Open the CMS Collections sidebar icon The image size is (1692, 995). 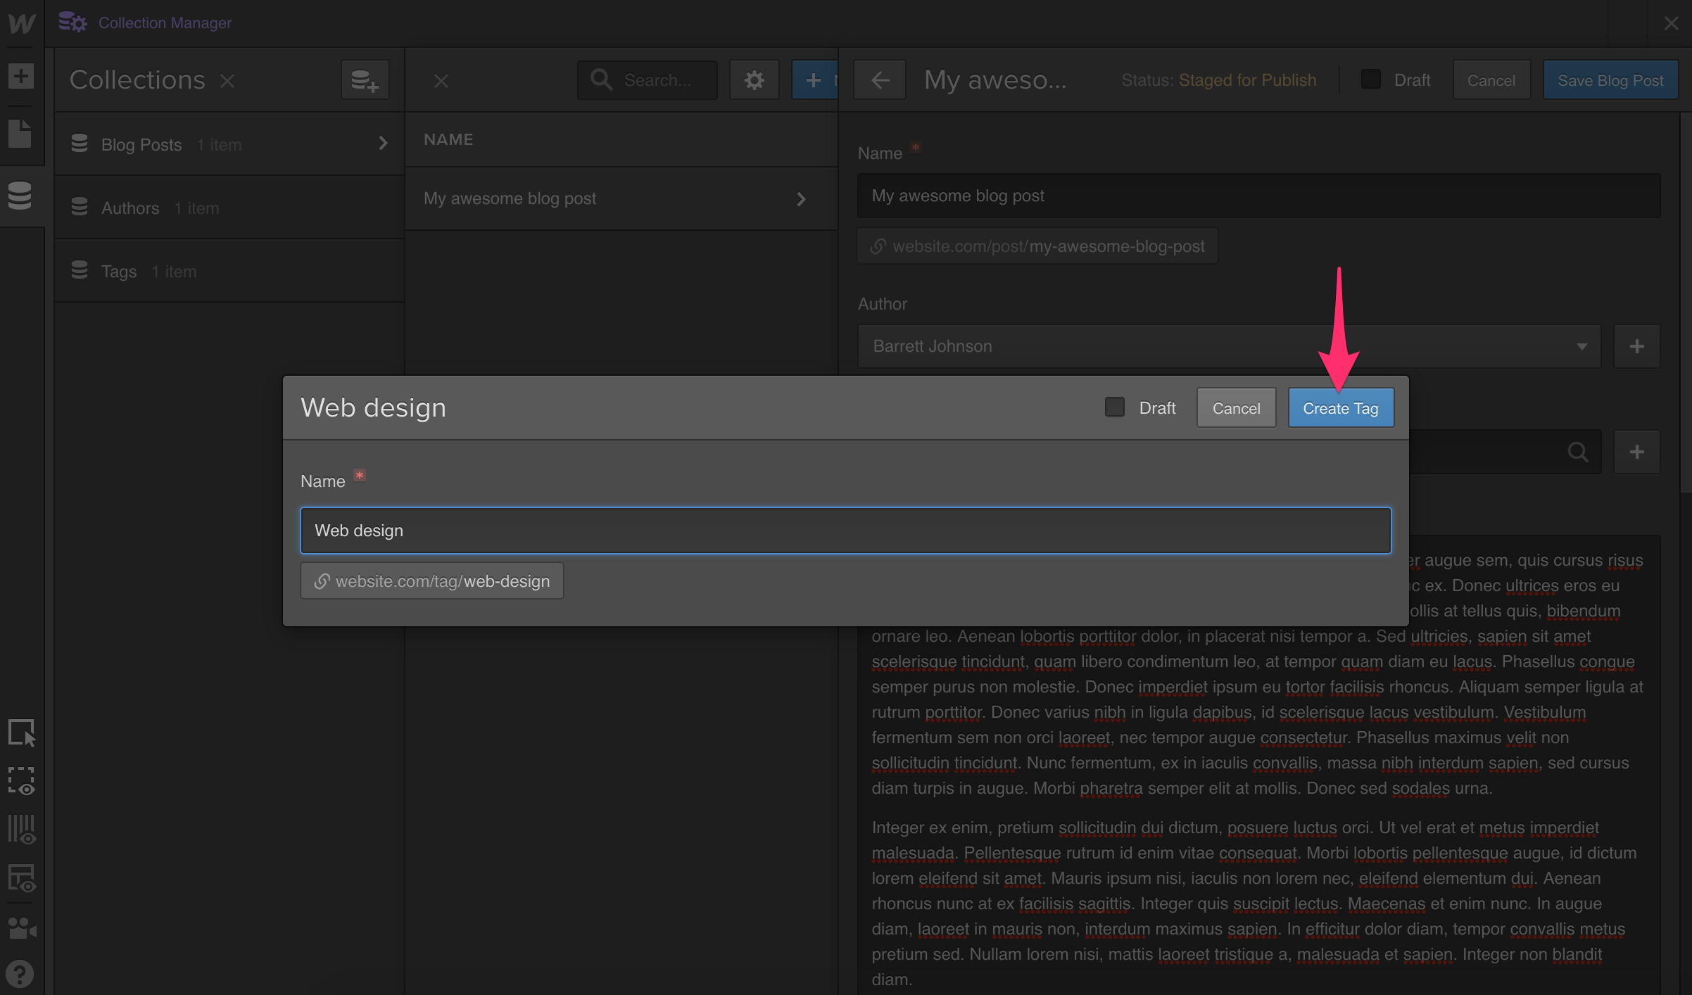click(20, 196)
